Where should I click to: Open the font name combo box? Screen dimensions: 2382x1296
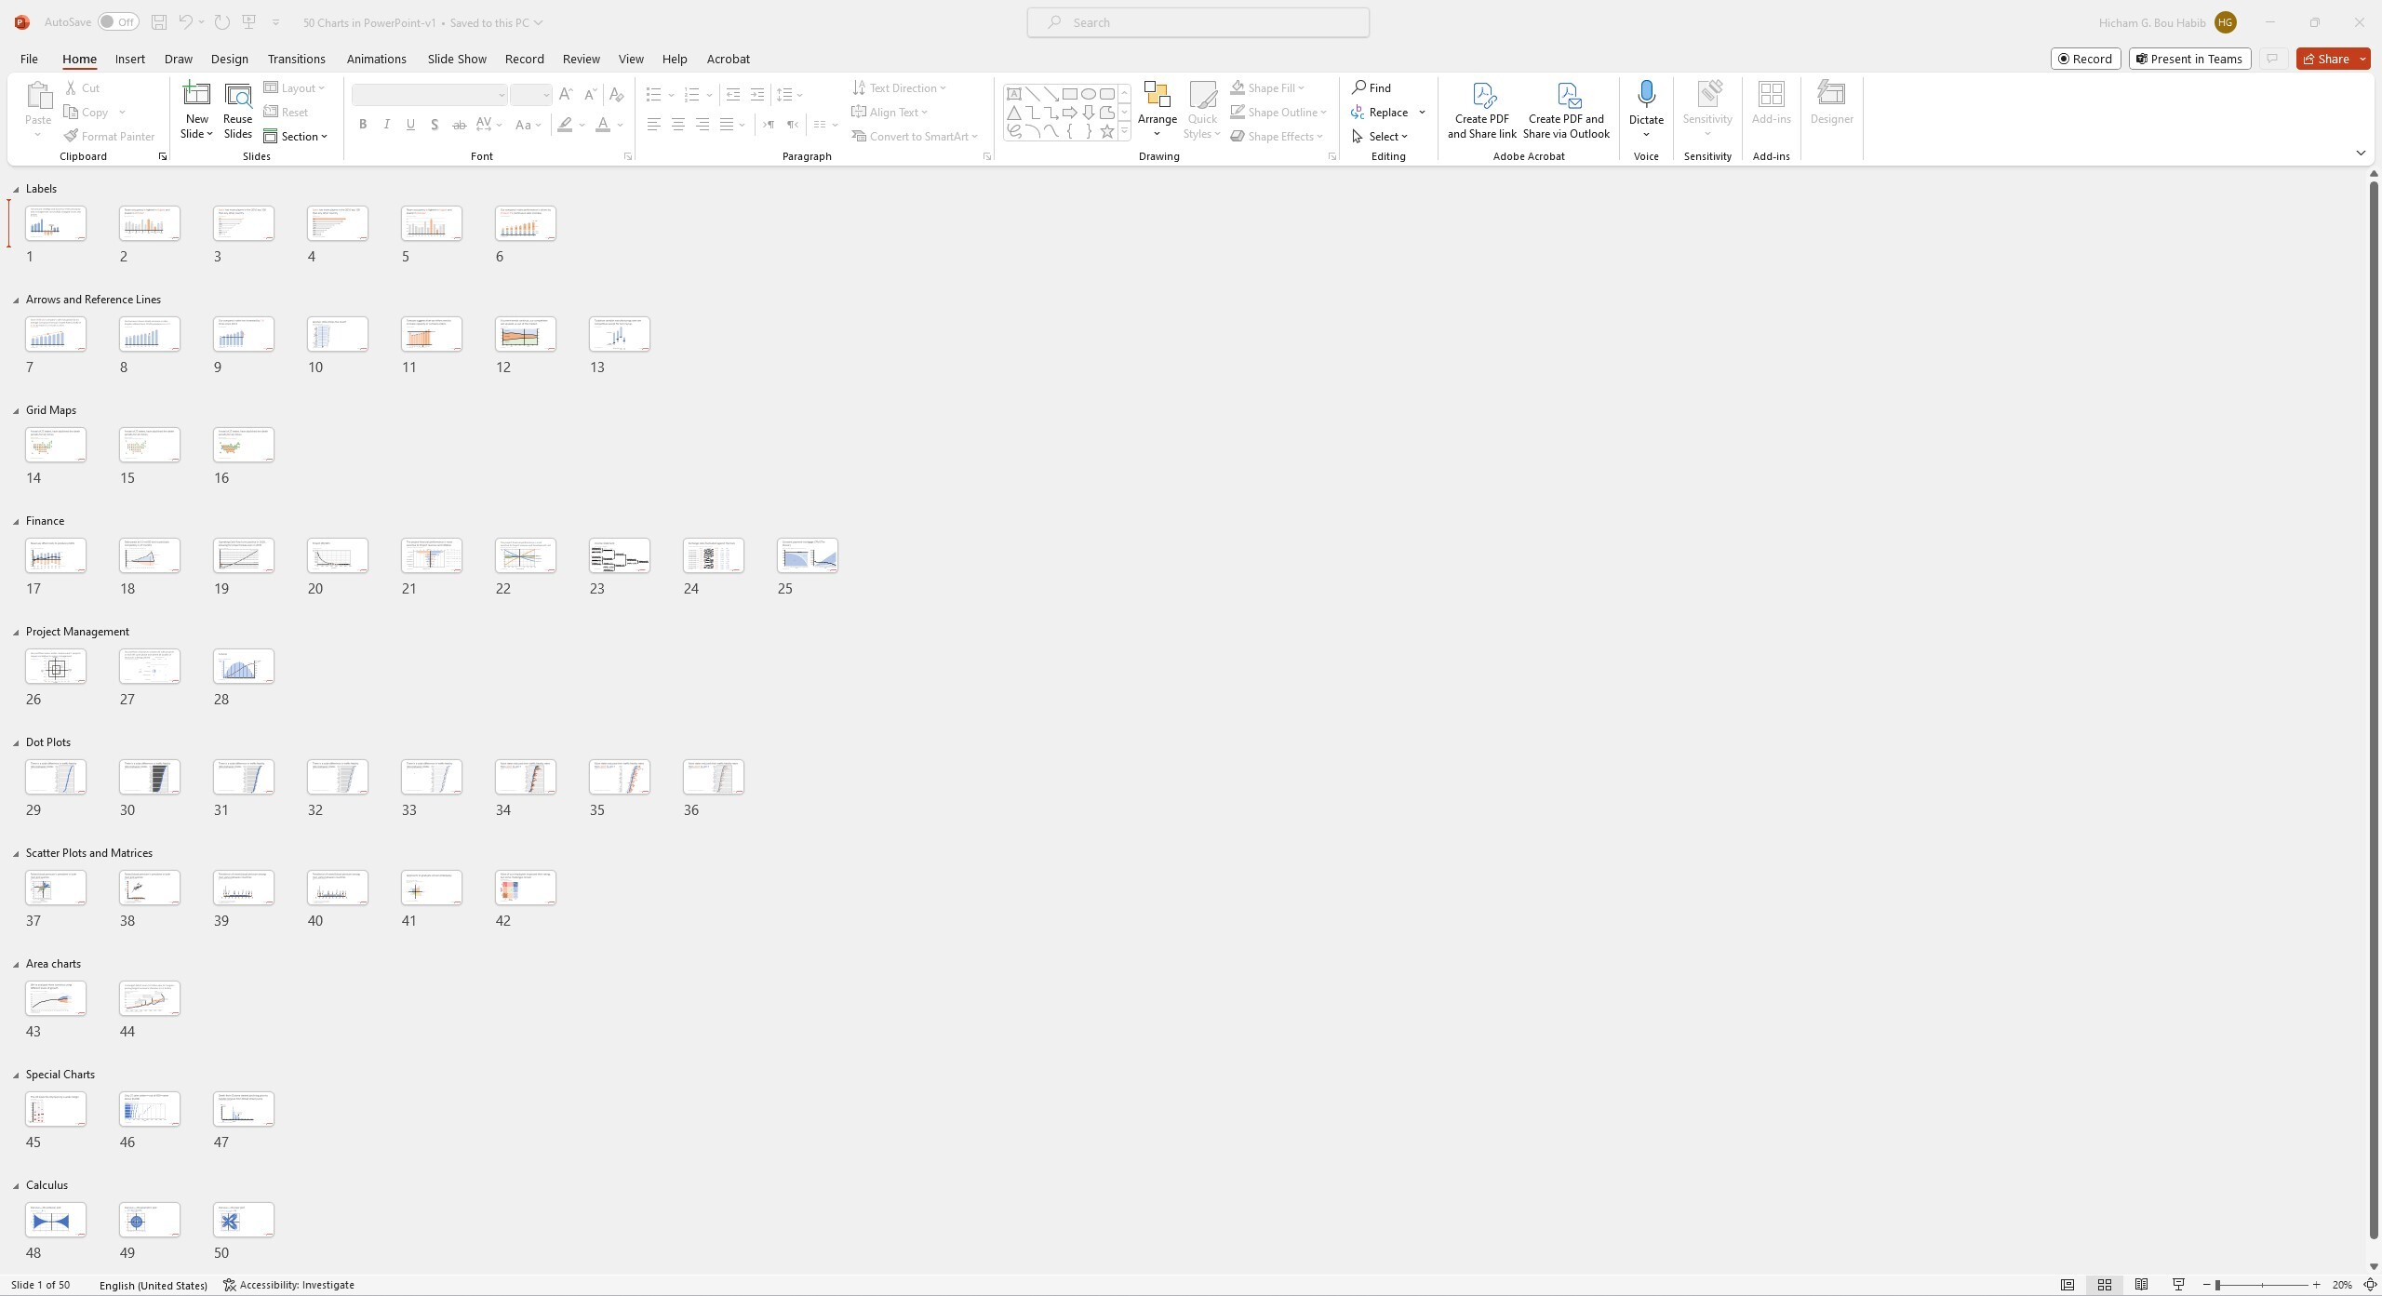point(429,95)
